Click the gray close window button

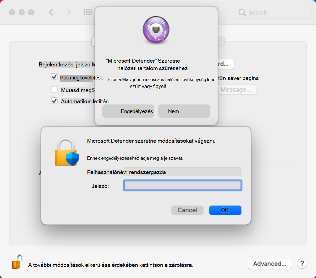point(12,12)
